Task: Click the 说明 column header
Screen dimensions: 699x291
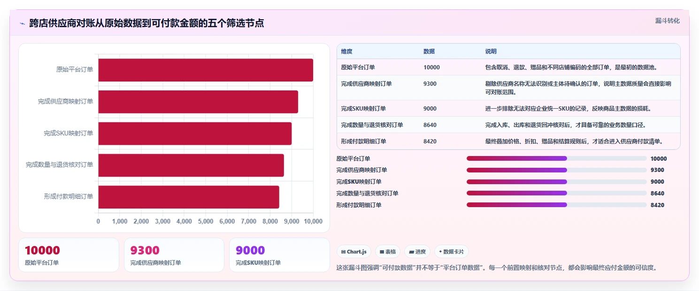Action: (491, 52)
